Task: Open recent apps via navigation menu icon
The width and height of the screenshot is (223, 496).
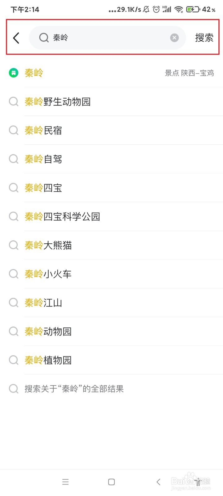Action: pyautogui.click(x=65, y=482)
